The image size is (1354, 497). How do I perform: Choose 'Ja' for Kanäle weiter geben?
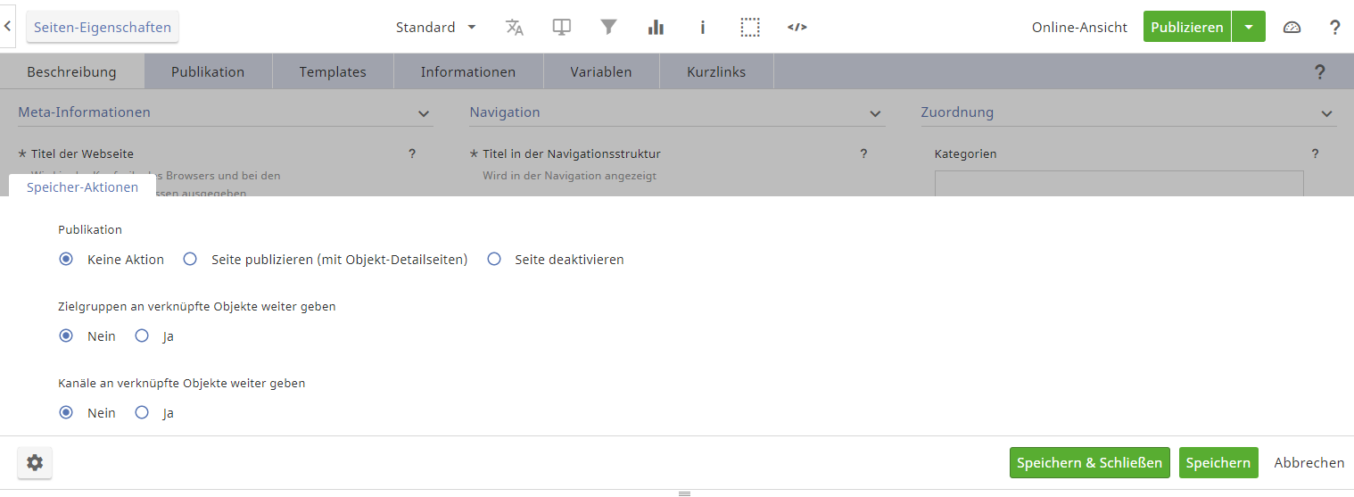pyautogui.click(x=142, y=413)
